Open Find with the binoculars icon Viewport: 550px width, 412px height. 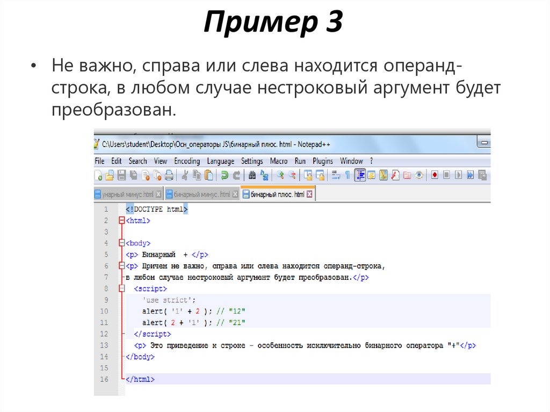(251, 175)
